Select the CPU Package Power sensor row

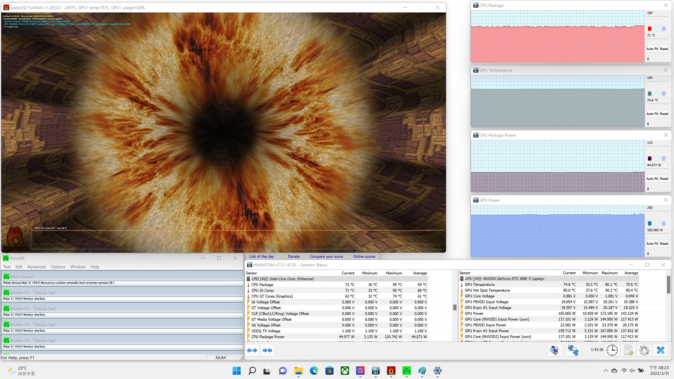pos(336,337)
